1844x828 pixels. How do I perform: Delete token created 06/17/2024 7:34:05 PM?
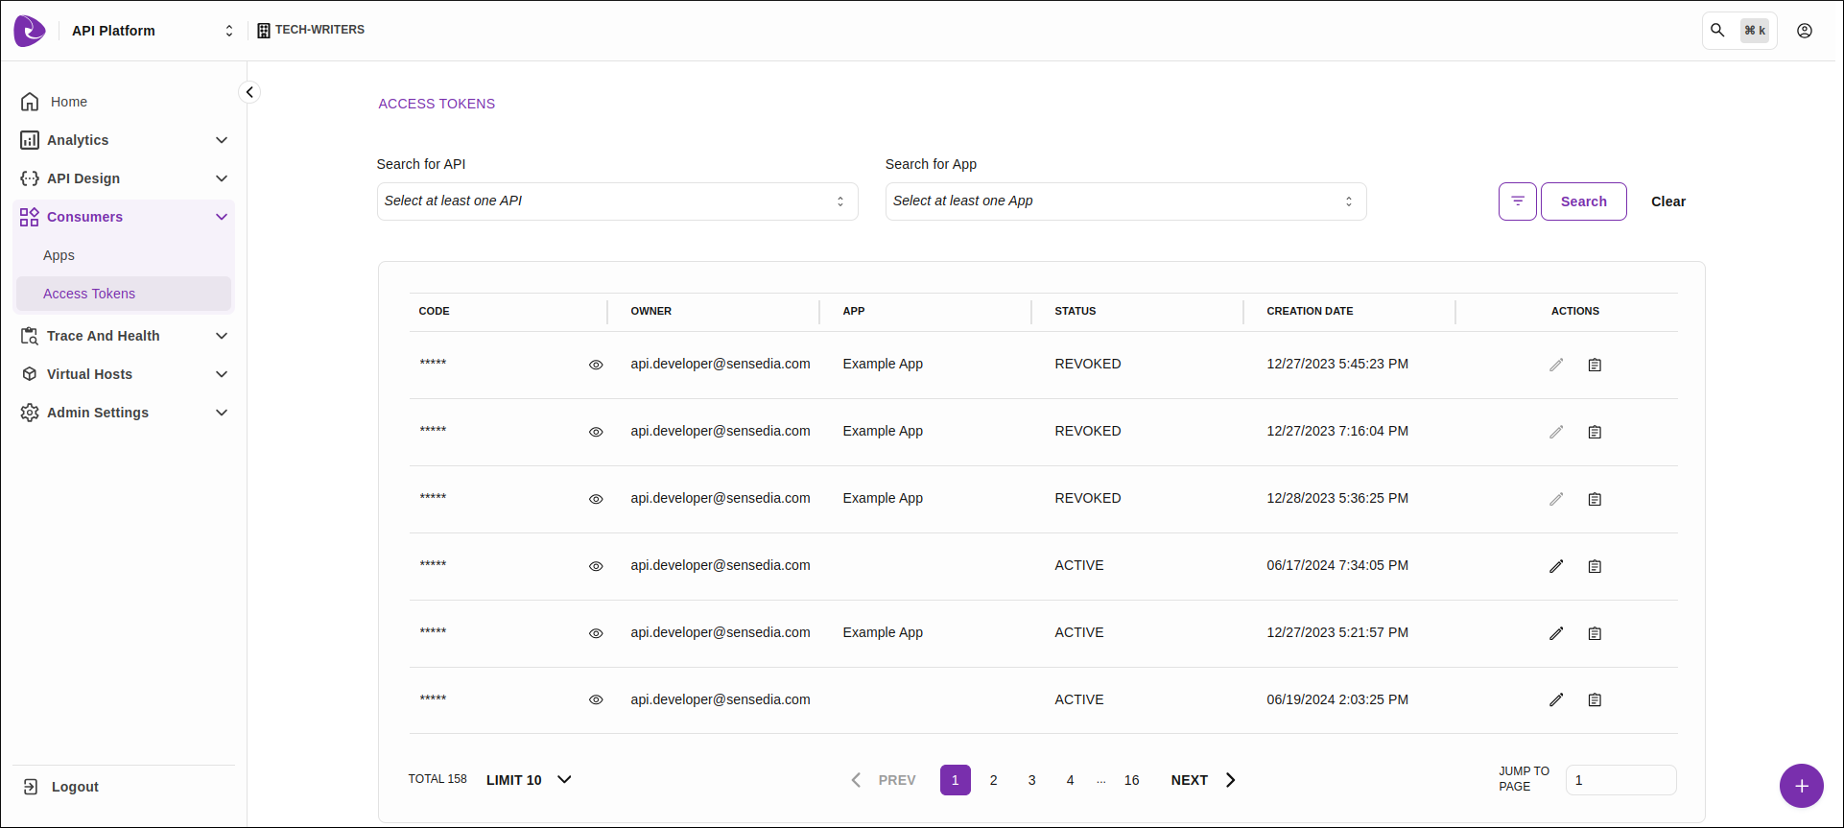pyautogui.click(x=1595, y=566)
